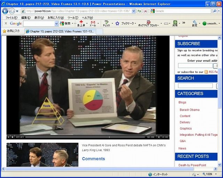223x178 pixels.
Task: Click the vertical scrollbar down arrow
Action: tap(220, 165)
